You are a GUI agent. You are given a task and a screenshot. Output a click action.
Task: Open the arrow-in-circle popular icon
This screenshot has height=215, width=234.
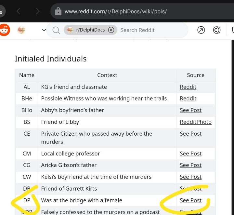(201, 30)
